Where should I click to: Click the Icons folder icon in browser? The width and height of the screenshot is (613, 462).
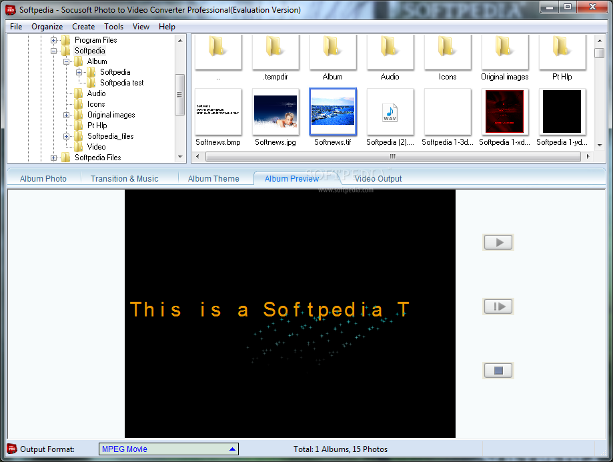click(448, 53)
